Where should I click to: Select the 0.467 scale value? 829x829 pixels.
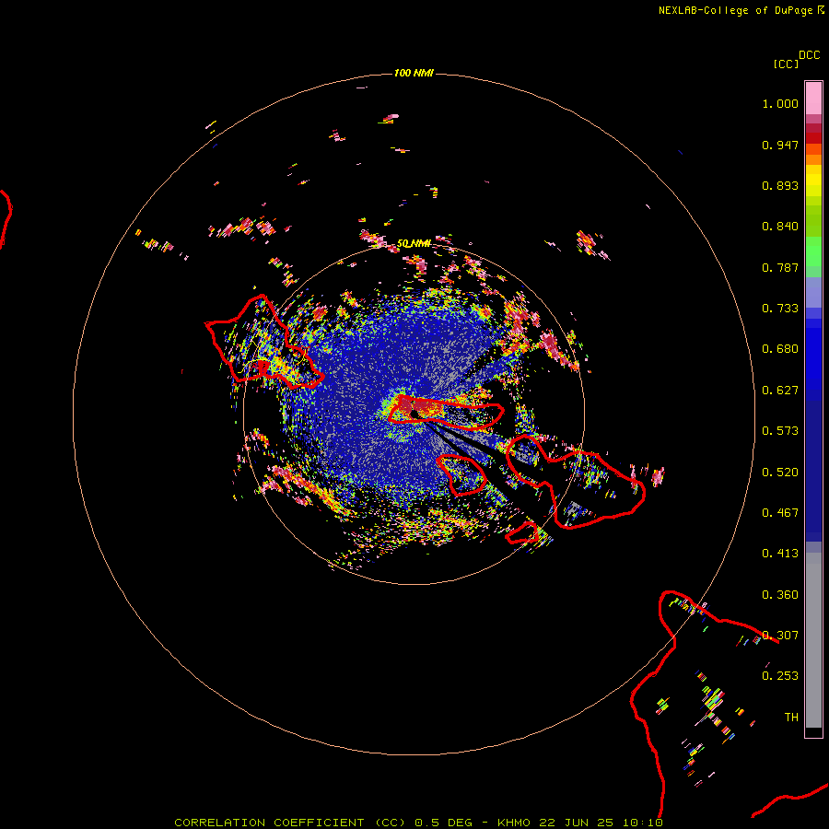point(780,513)
